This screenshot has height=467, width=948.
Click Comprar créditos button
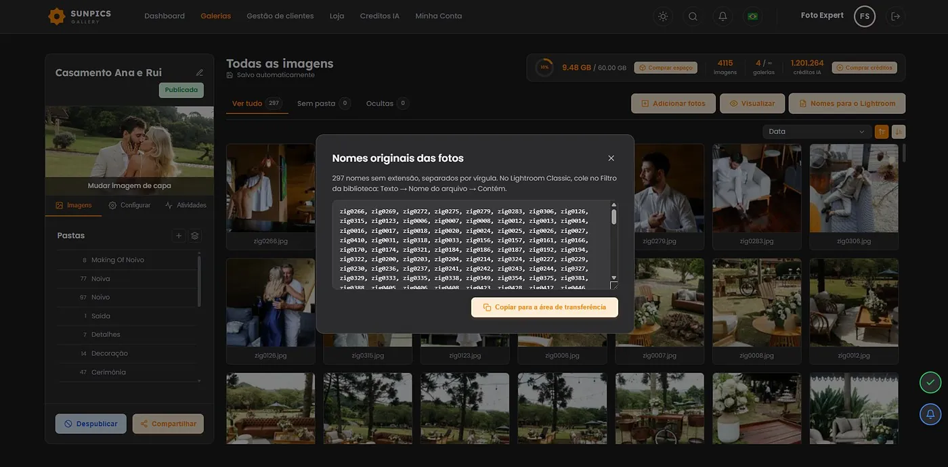coord(865,68)
